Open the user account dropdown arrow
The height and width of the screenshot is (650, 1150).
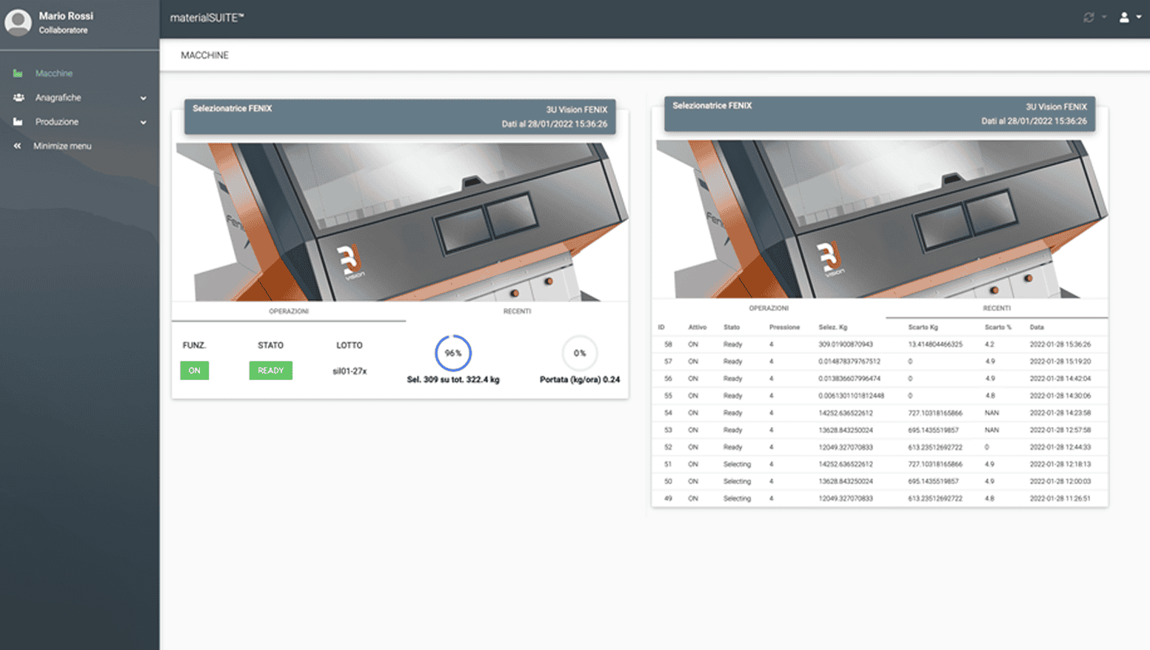tap(1139, 17)
